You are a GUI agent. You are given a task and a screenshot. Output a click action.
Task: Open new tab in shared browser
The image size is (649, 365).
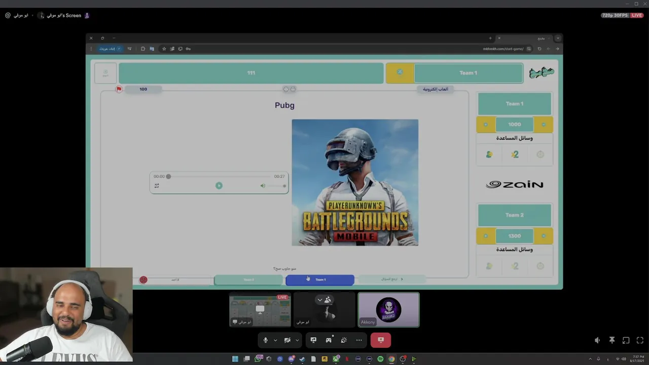coord(490,38)
